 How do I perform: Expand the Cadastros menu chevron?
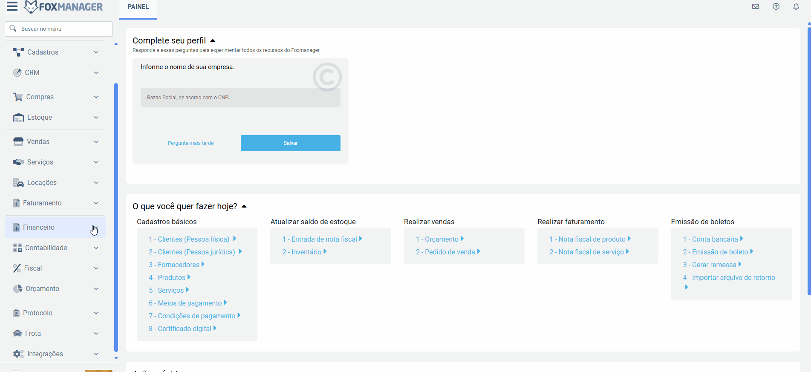(x=96, y=52)
